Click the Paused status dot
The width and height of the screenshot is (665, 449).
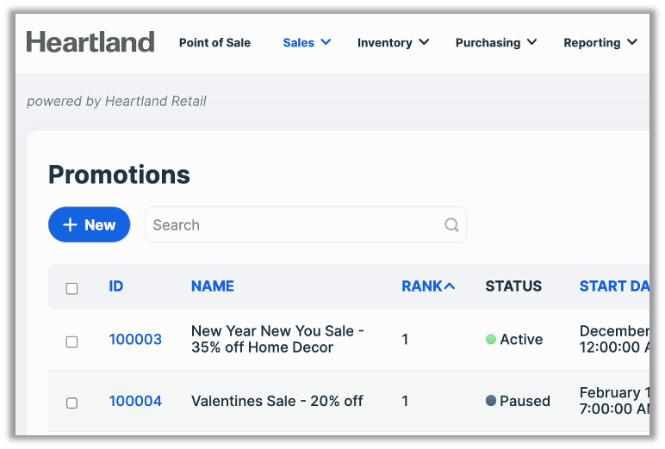click(491, 401)
